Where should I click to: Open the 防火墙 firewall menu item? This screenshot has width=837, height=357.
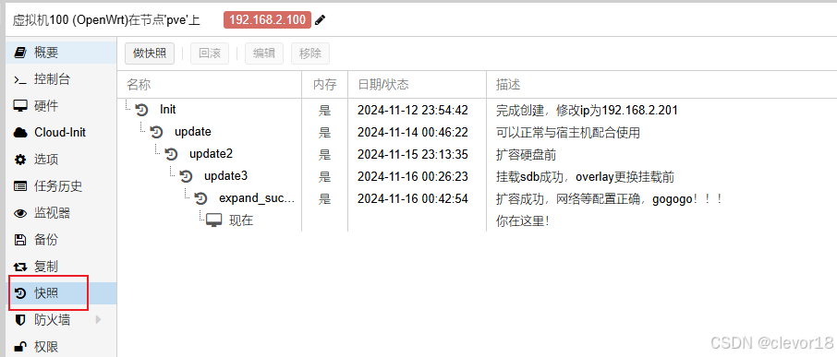click(x=61, y=320)
